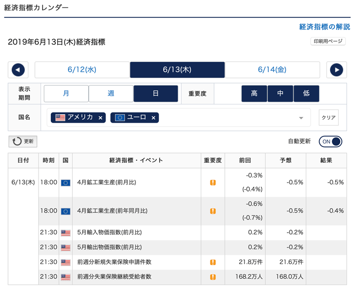
Task: Click EU flag beside 4月鉱工業生産(前年同月比)
Action: tap(65, 211)
